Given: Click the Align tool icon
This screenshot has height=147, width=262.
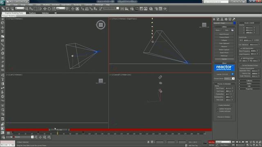Looking at the screenshot, I should click(x=126, y=9).
